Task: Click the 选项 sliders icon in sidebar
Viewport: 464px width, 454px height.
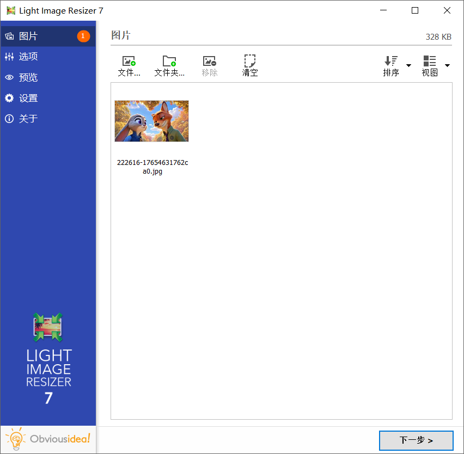Action: (x=9, y=56)
